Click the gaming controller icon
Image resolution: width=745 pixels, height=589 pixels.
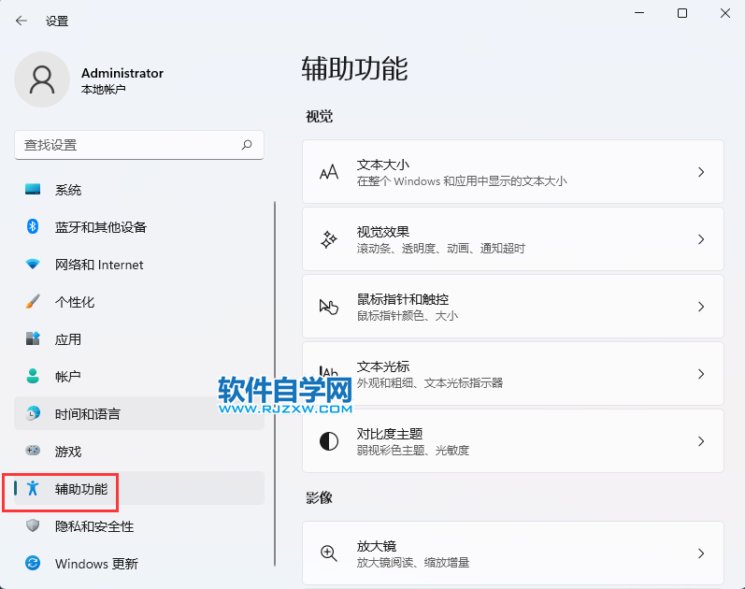coord(33,452)
